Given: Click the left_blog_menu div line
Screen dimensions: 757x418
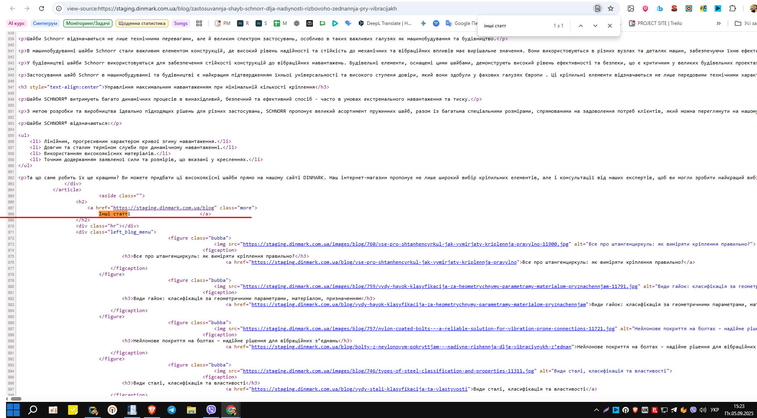Looking at the screenshot, I should [116, 232].
